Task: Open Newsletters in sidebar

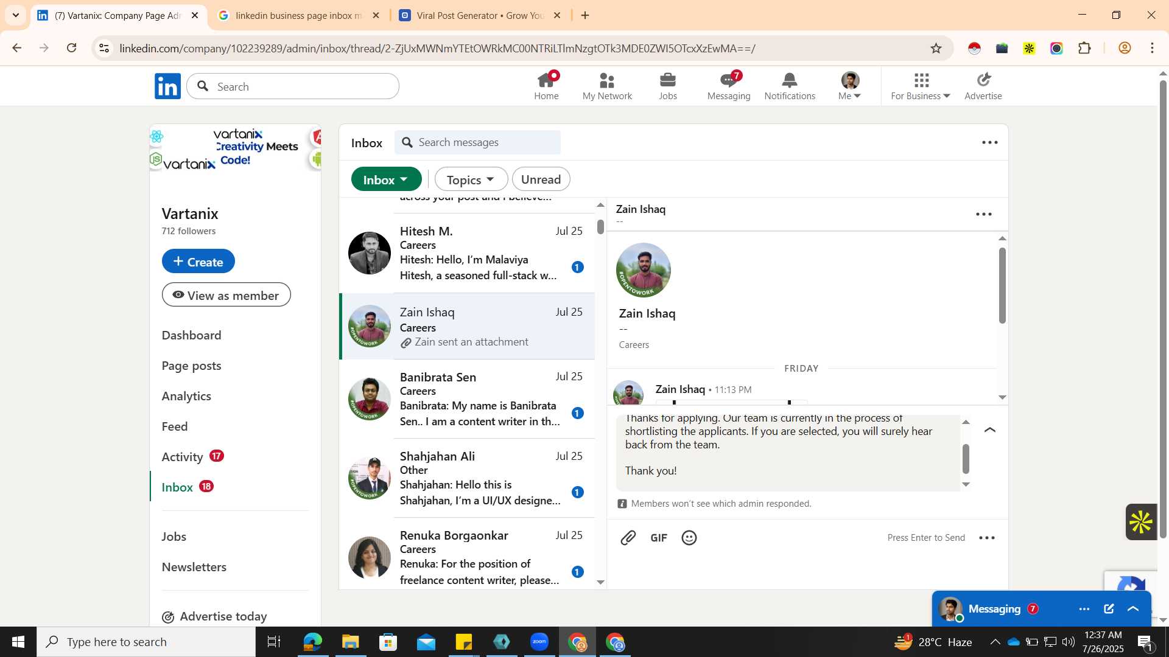Action: pyautogui.click(x=194, y=567)
